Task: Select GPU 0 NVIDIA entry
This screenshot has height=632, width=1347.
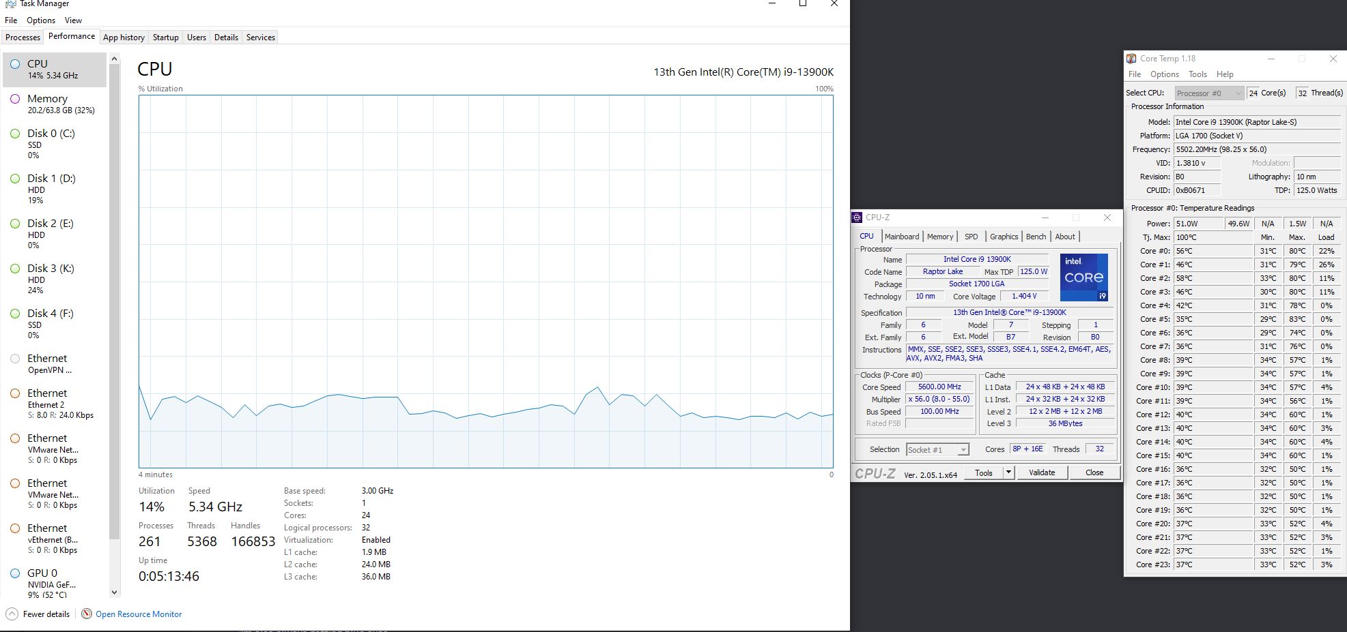Action: (x=55, y=584)
